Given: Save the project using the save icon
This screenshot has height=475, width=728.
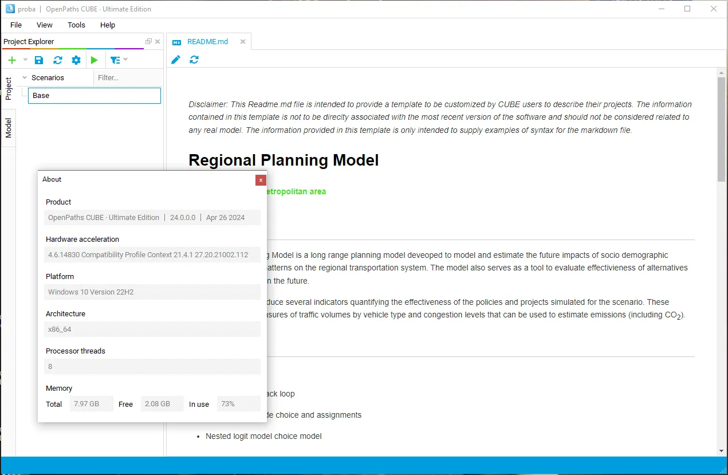Looking at the screenshot, I should coord(38,60).
